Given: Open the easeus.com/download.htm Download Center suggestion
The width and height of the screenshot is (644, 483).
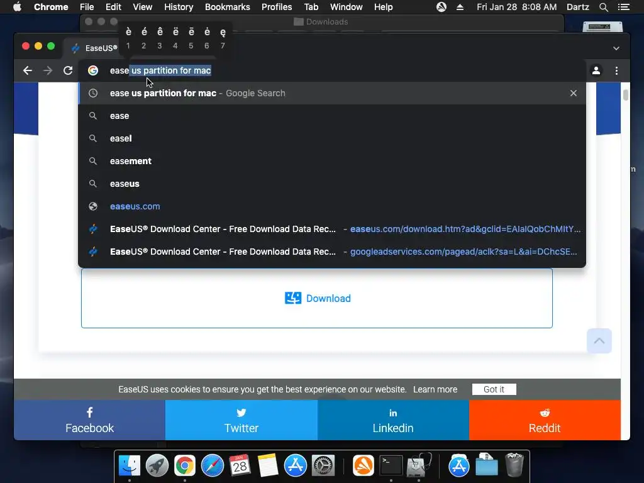Looking at the screenshot, I should pos(332,229).
